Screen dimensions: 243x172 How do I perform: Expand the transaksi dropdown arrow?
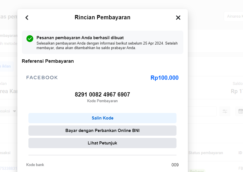coord(14,111)
